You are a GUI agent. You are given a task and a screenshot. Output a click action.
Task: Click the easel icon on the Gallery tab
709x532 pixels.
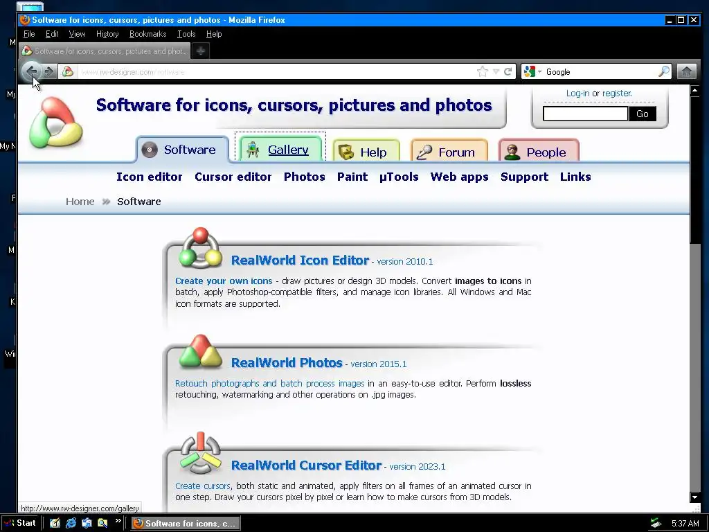click(x=253, y=150)
